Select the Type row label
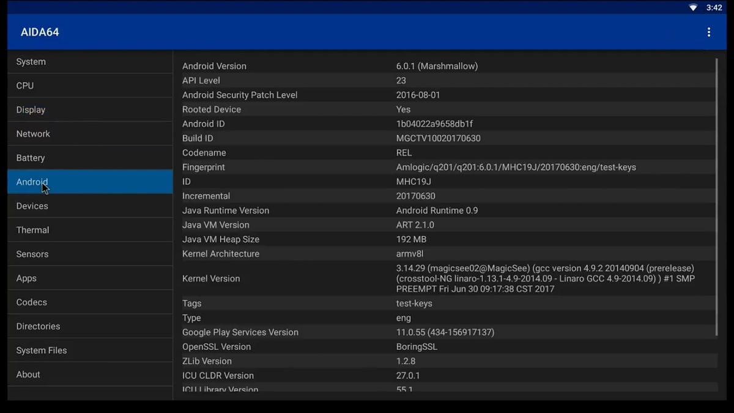Image resolution: width=734 pixels, height=413 pixels. coord(191,318)
